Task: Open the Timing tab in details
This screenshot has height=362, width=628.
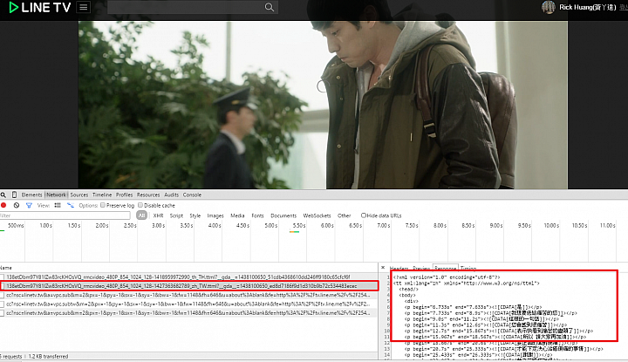Action: pyautogui.click(x=468, y=269)
